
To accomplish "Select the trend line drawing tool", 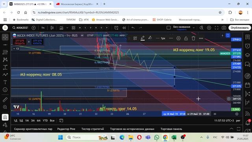I will point(5,45).
